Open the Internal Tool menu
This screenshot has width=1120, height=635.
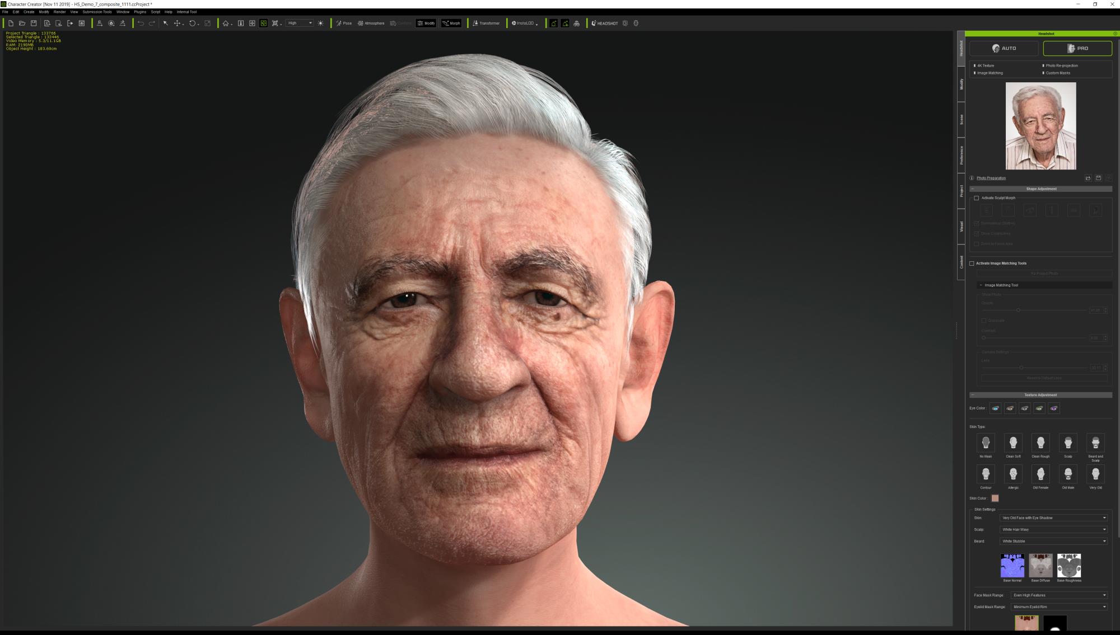[x=186, y=12]
